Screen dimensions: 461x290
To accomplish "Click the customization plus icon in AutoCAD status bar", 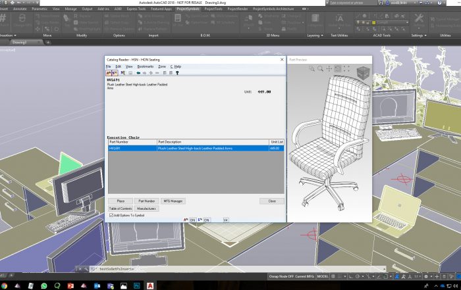I will 437,276.
